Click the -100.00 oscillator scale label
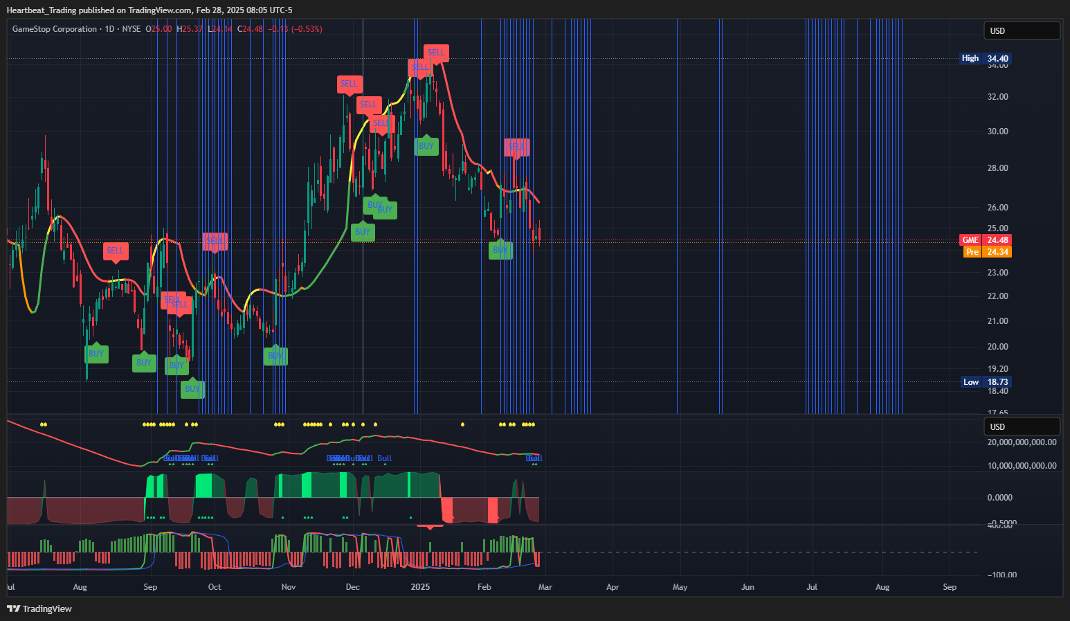Viewport: 1070px width, 621px height. pos(1001,575)
